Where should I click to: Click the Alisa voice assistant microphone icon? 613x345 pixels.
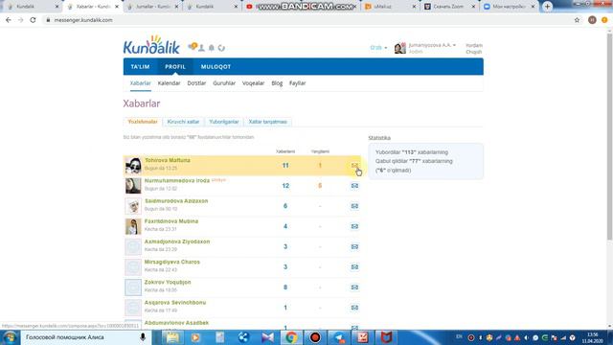[x=143, y=337]
